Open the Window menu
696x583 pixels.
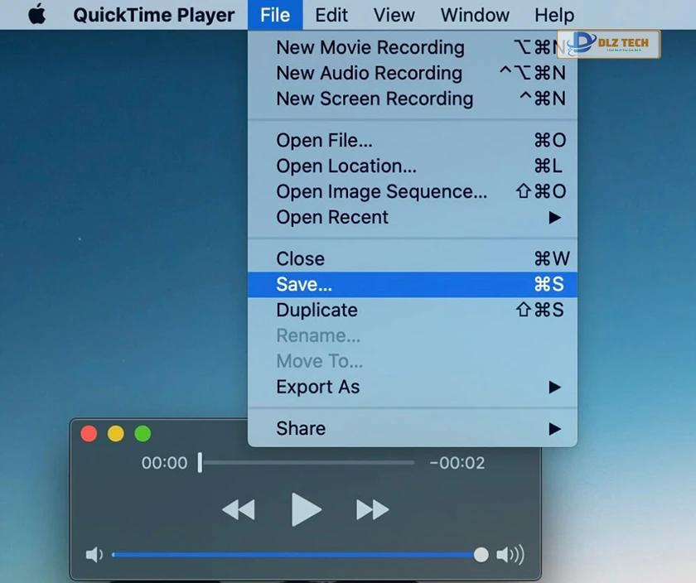(x=475, y=15)
